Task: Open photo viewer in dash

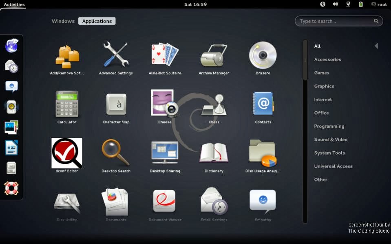Action: click(x=11, y=127)
